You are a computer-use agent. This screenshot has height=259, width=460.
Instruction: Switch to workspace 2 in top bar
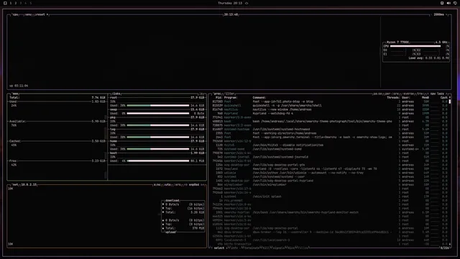click(x=16, y=3)
